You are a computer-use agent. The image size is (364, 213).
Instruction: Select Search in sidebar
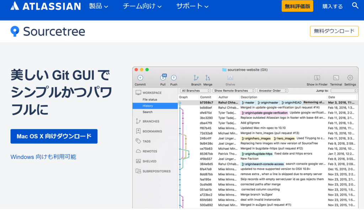(148, 112)
